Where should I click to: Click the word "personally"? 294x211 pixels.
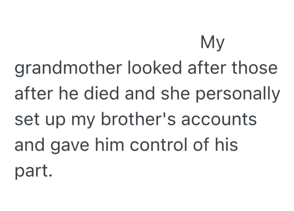240,95
